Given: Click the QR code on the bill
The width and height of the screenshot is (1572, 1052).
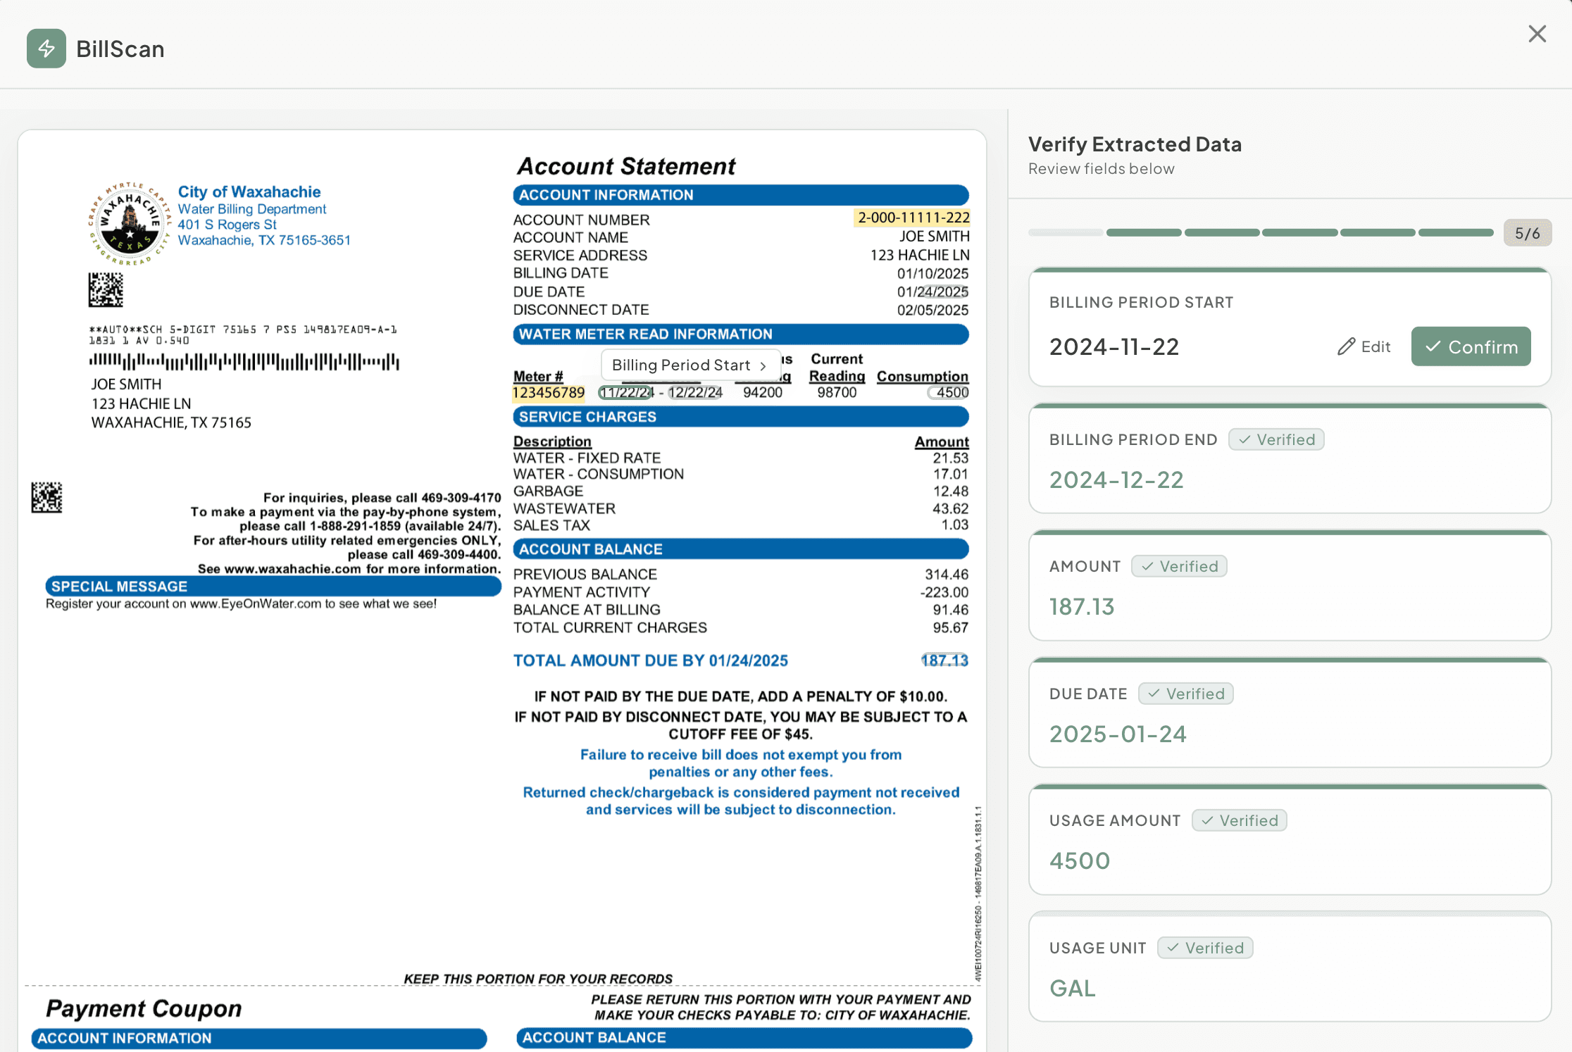Looking at the screenshot, I should 106,289.
